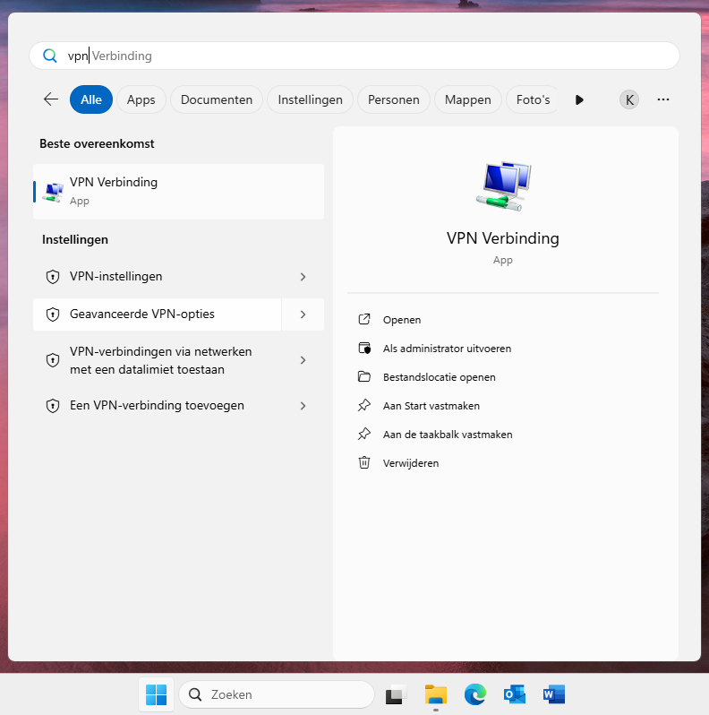Image resolution: width=709 pixels, height=715 pixels.
Task: Switch to the Documenten filter tab
Action: pyautogui.click(x=217, y=99)
